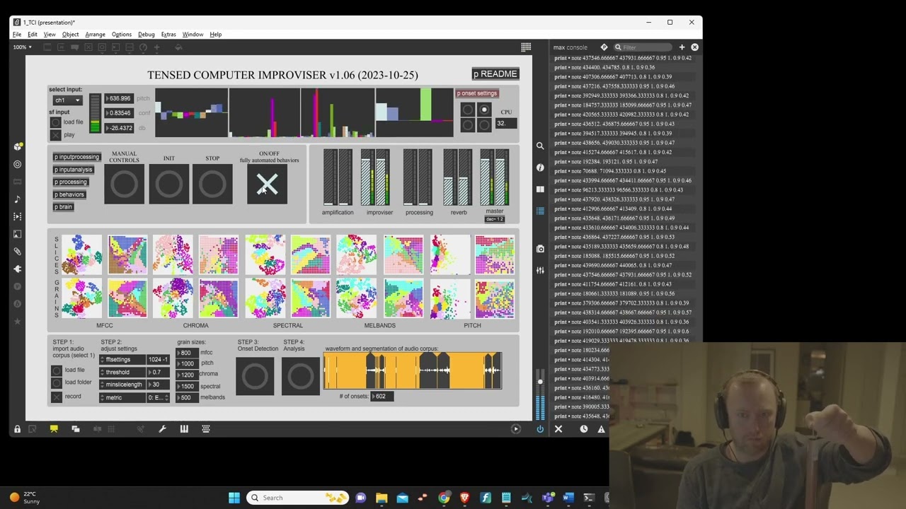
Task: Click the INIT button
Action: [x=168, y=185]
